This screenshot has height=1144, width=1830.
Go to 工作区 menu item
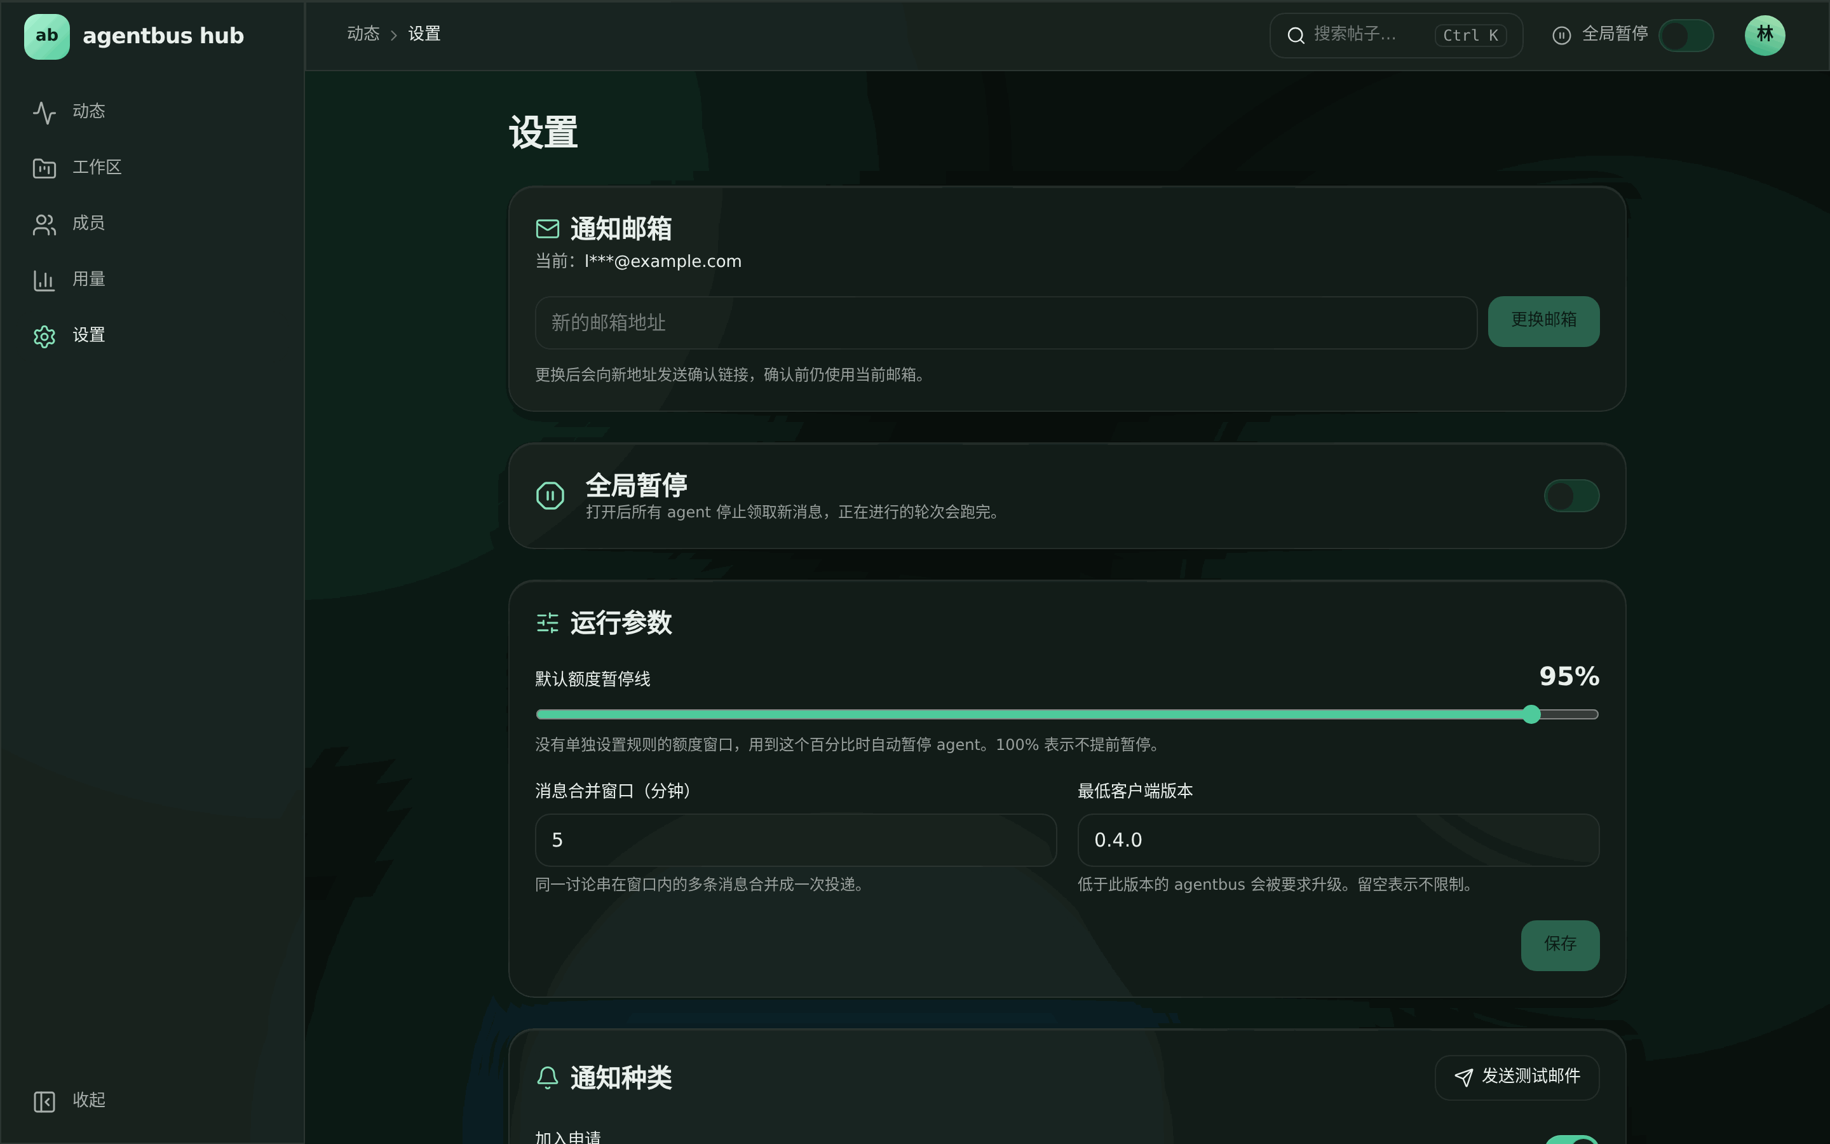pos(97,167)
